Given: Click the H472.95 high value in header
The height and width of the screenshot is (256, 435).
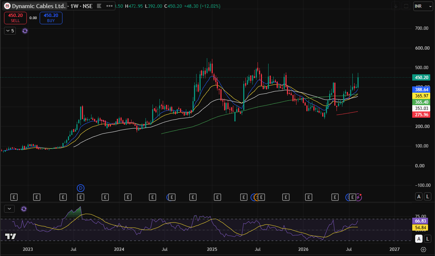Looking at the screenshot, I should [134, 6].
